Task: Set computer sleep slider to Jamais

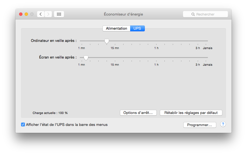Action: point(206,41)
